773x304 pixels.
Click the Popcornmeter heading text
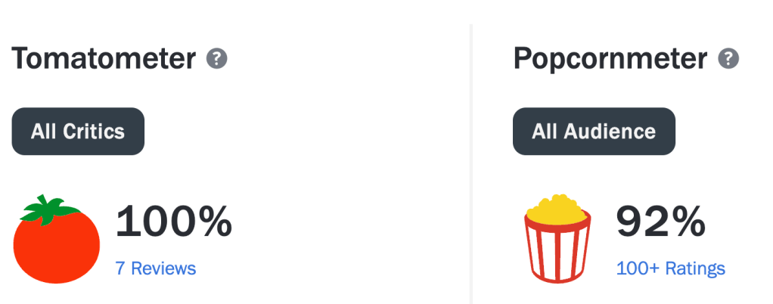coord(610,59)
